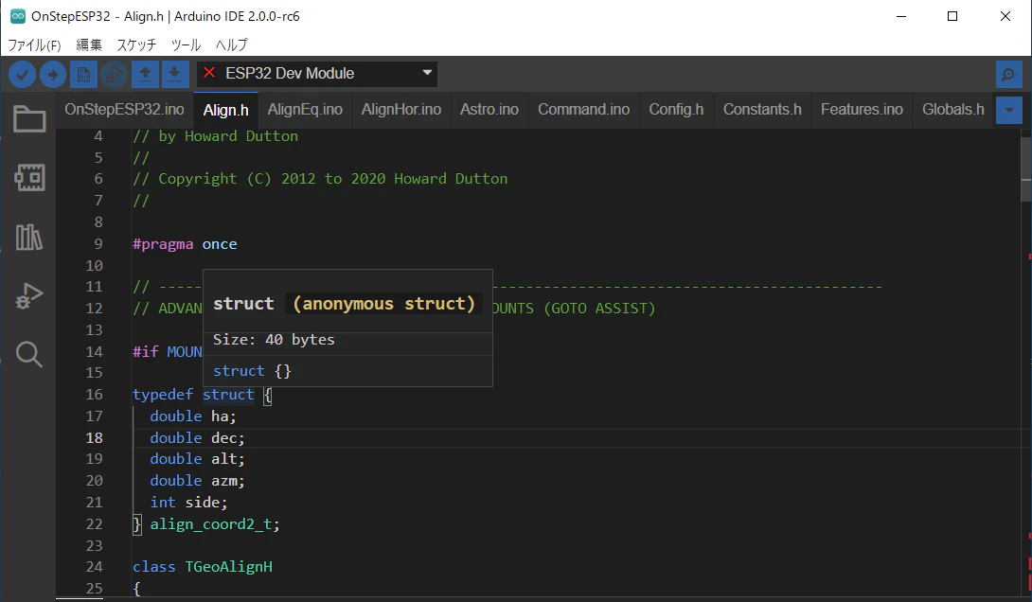Switch to the Constants.h tab

tap(762, 110)
